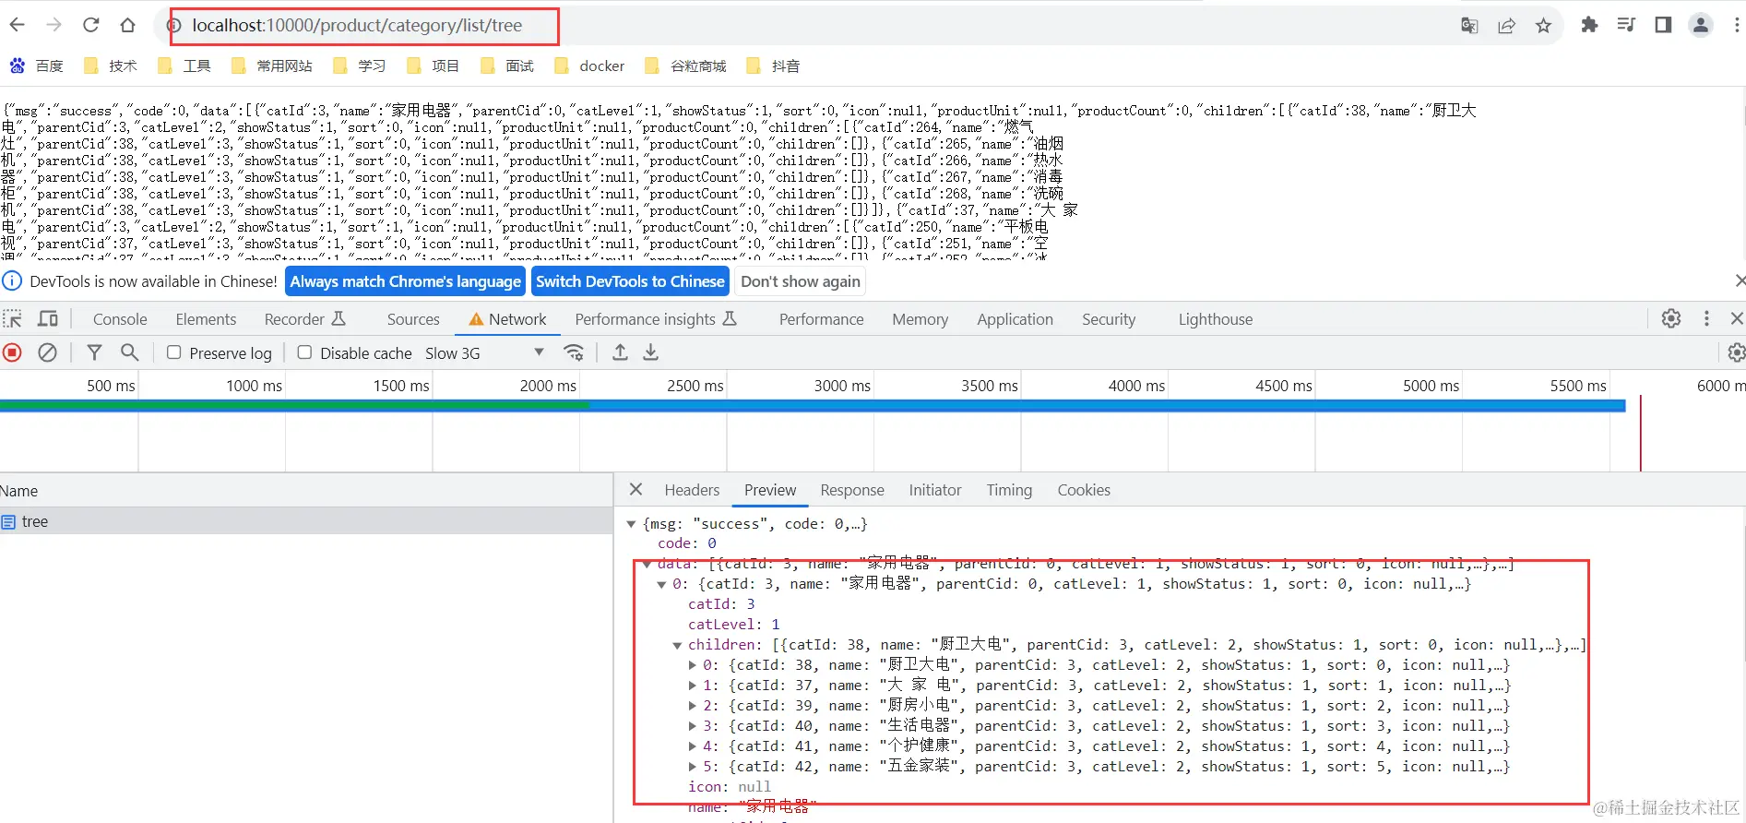Open DevTools settings gear

(1671, 318)
